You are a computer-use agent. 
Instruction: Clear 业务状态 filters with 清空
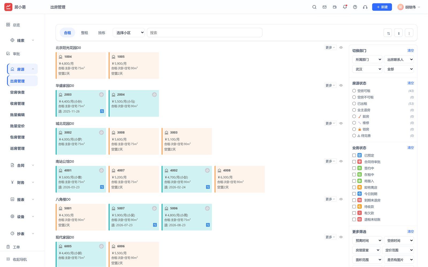coord(410,148)
